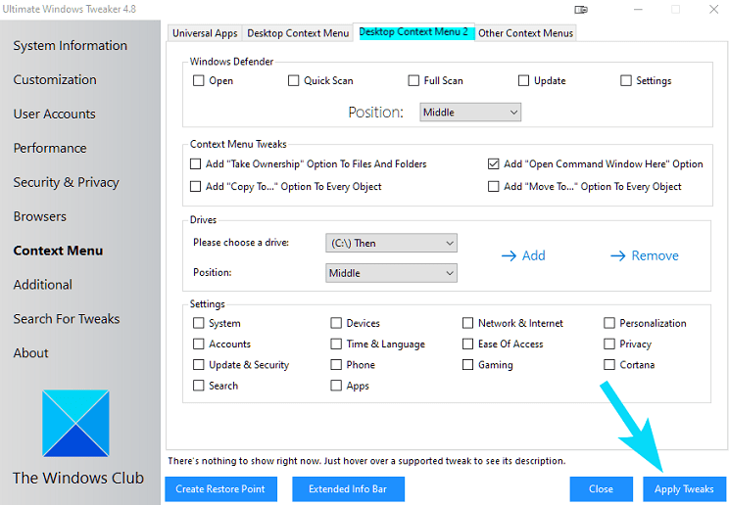Open System Information section
Image resolution: width=729 pixels, height=505 pixels.
coord(71,46)
